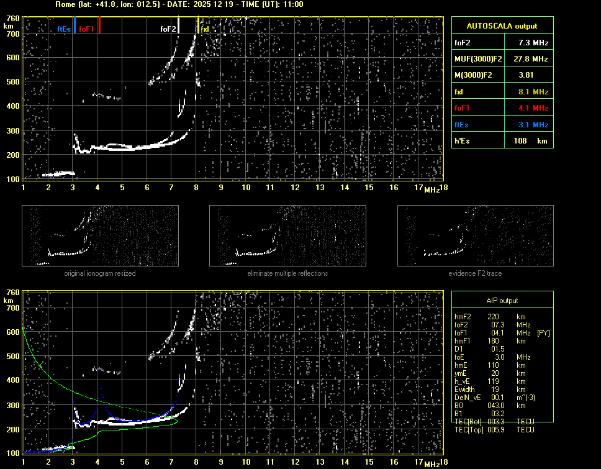
Task: Open the original ionogram resized thumbnail
Action: [100, 236]
